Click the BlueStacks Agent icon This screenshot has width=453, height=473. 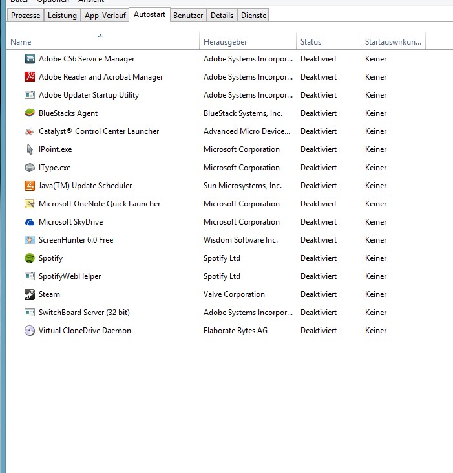pyautogui.click(x=30, y=113)
